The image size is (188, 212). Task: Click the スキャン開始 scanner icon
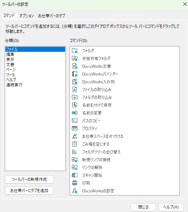pyautogui.click(x=75, y=175)
